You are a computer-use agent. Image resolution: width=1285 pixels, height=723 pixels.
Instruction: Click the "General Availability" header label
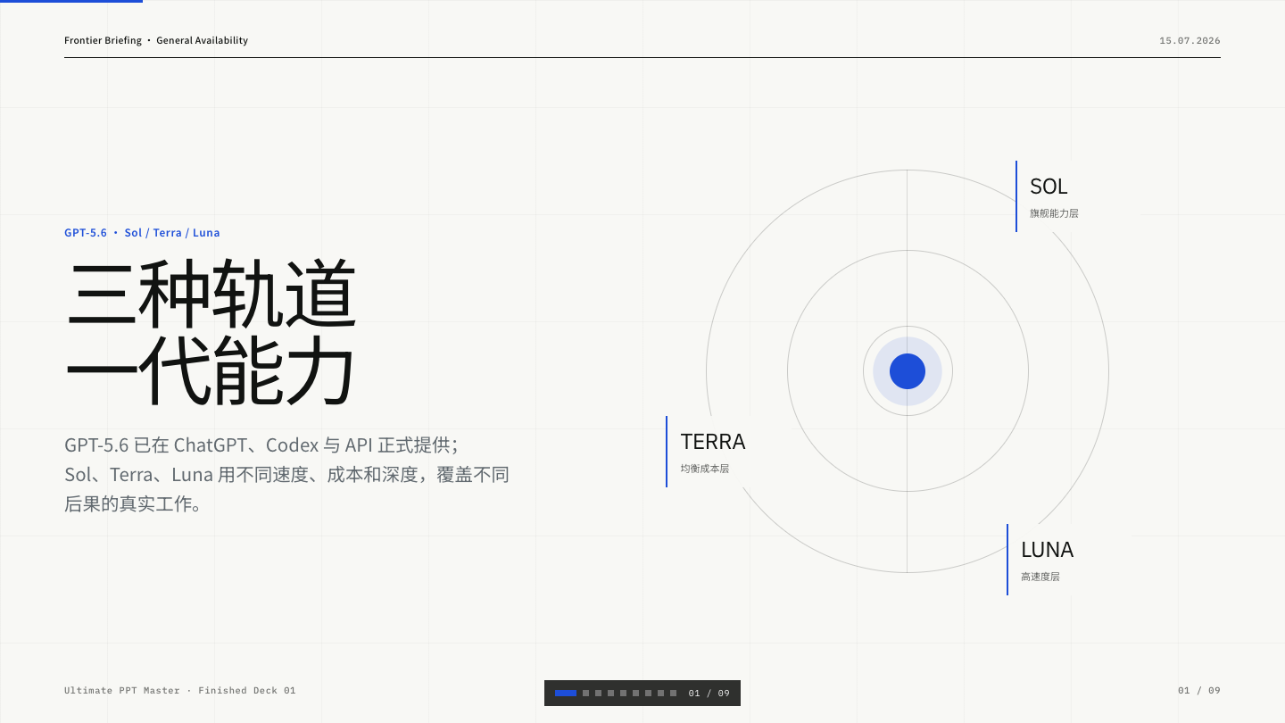(202, 40)
